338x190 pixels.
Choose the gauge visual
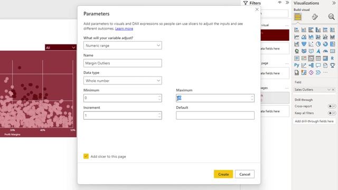(325, 51)
